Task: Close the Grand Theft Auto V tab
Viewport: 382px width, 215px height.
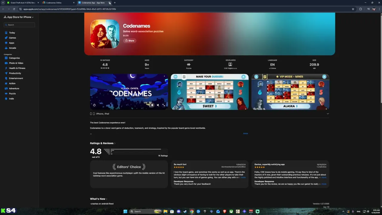Action: point(38,3)
